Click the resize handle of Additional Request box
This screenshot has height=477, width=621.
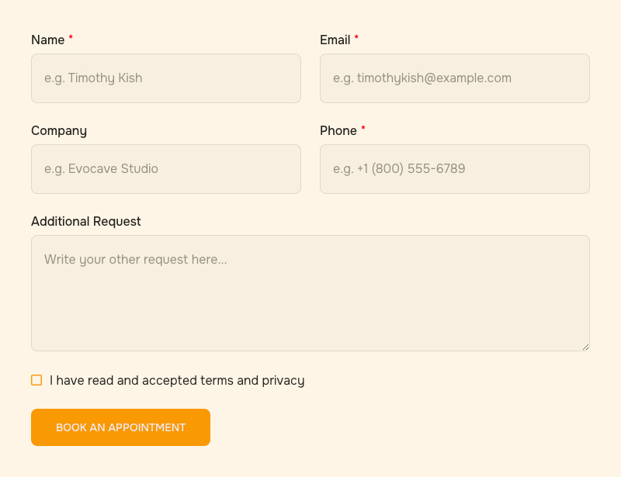click(x=586, y=347)
